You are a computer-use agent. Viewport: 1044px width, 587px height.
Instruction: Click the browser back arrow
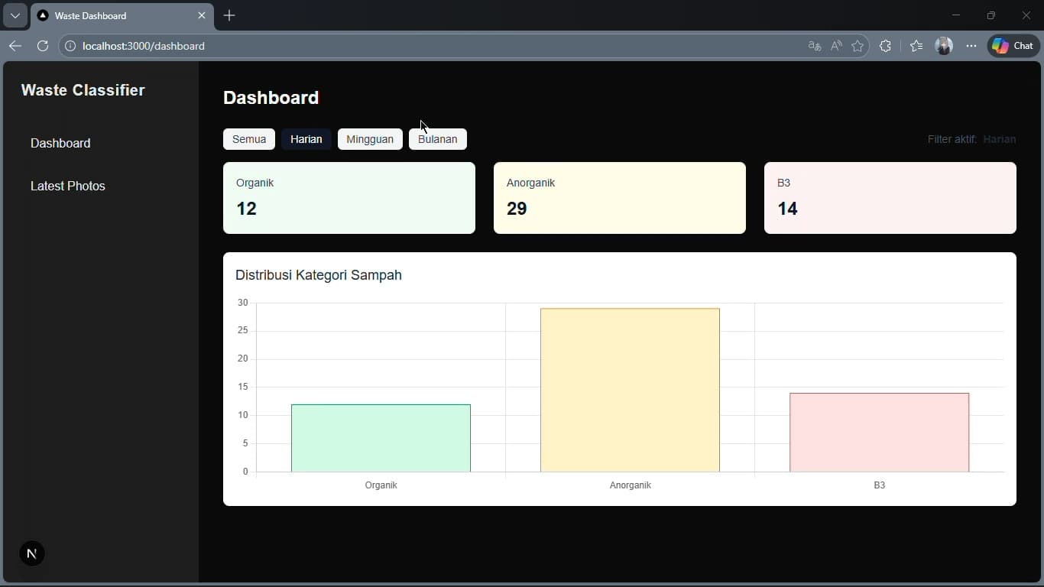click(15, 46)
